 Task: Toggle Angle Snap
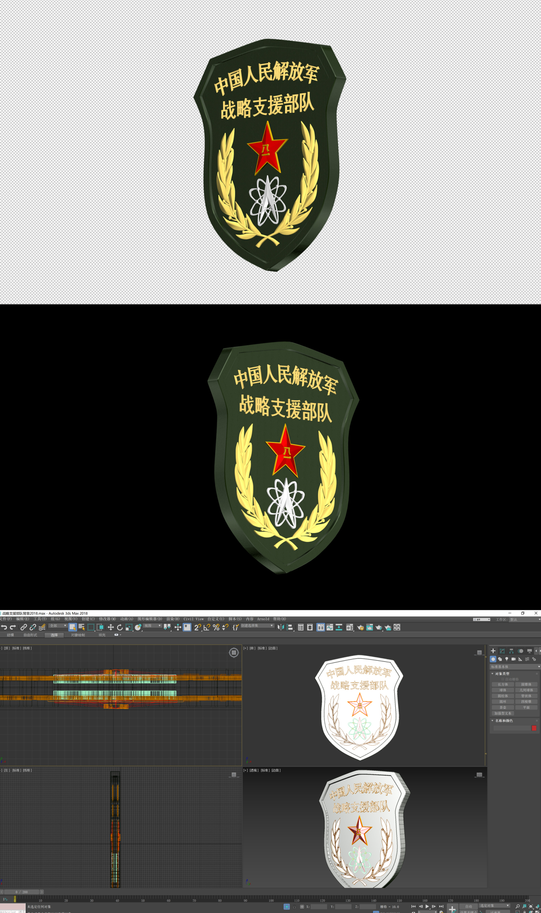coord(207,627)
